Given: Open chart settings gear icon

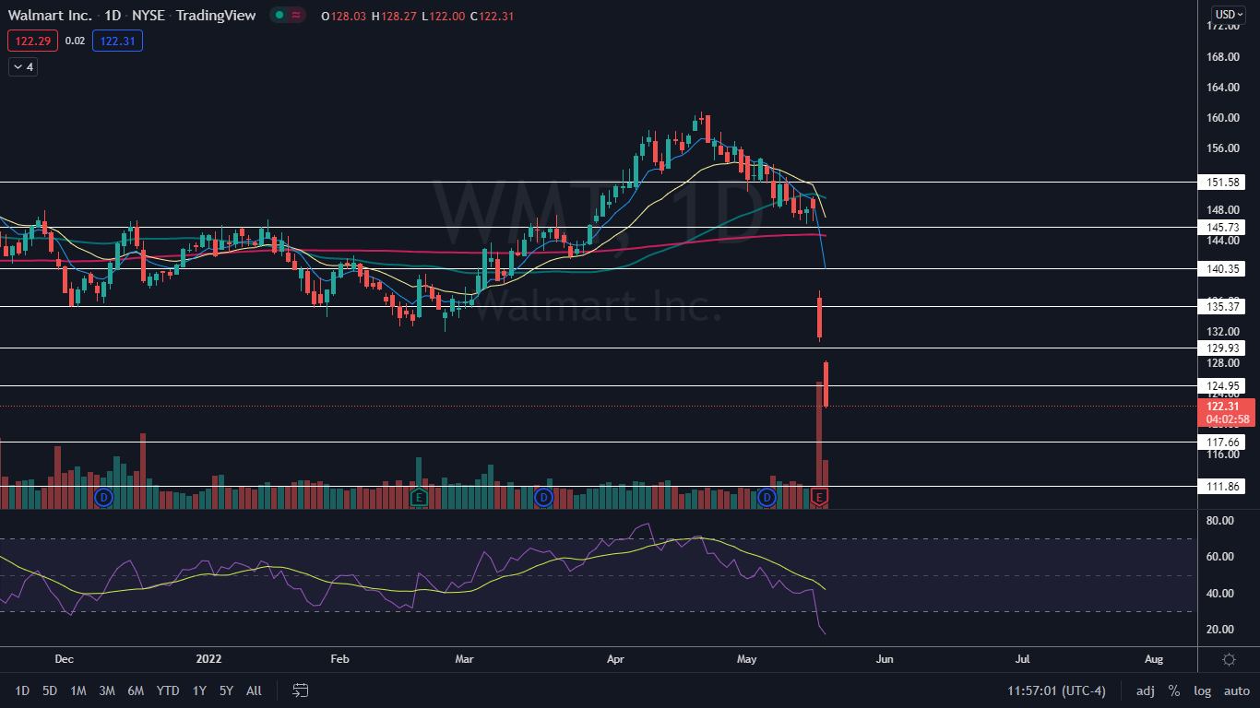Looking at the screenshot, I should (x=1229, y=659).
